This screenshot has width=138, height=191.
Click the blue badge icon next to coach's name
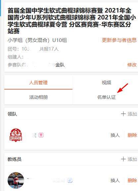(70, 180)
